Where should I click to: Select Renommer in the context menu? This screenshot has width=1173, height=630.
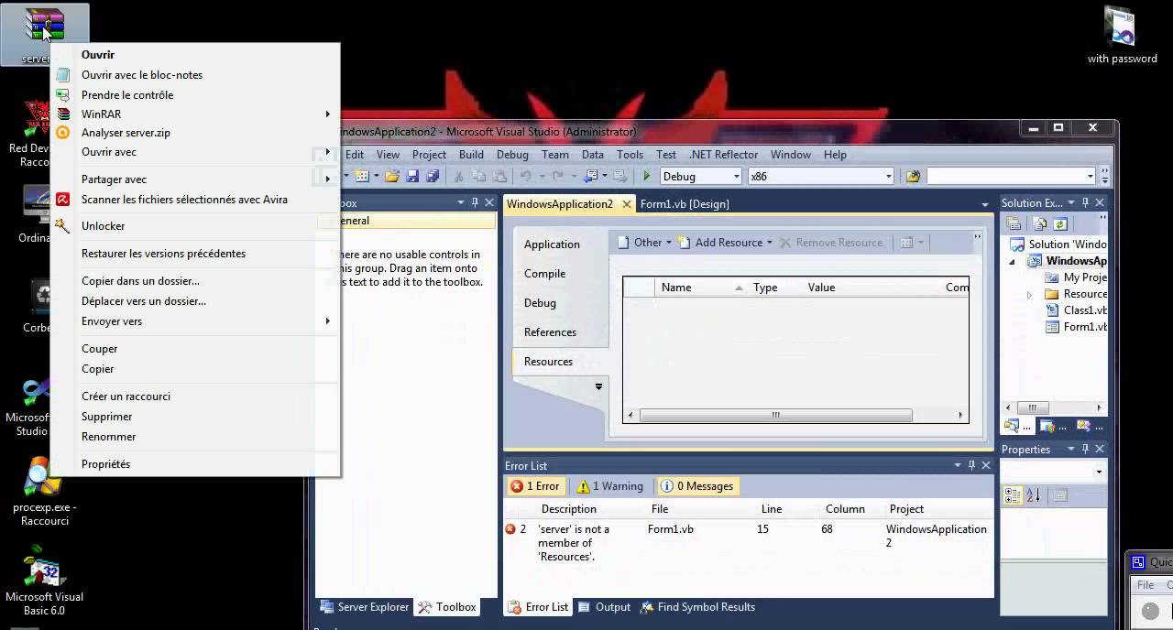195,437
